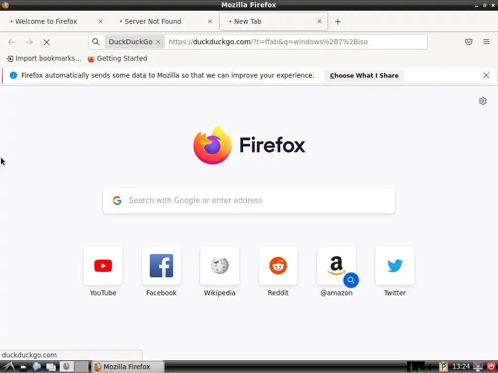The image size is (498, 373).
Task: Open the network status tray icon
Action: [478, 367]
